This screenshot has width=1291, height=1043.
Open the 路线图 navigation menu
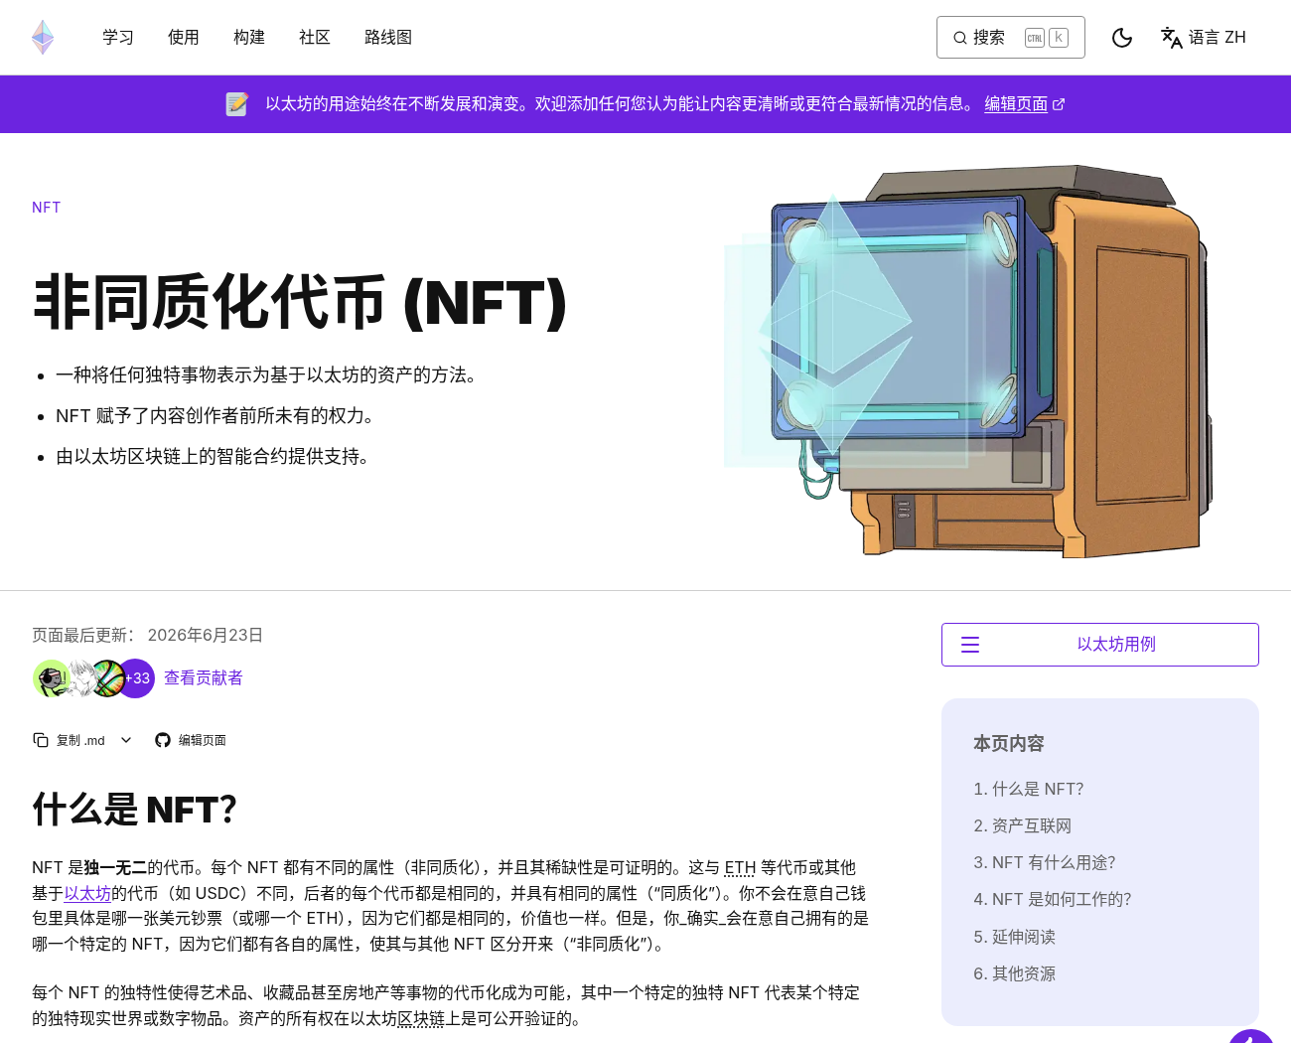(388, 38)
